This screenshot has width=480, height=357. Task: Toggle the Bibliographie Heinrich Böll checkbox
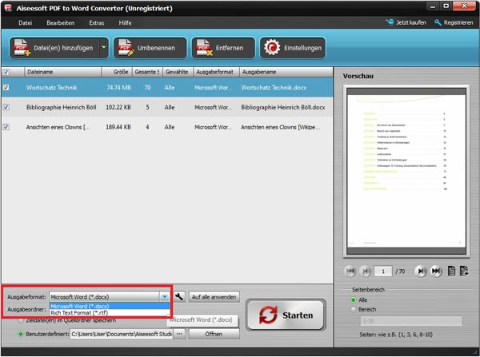pyautogui.click(x=7, y=106)
